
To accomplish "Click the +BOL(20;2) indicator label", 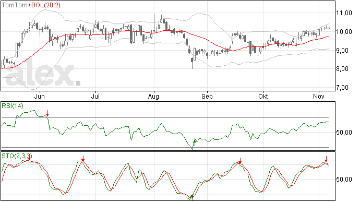I will coord(44,5).
